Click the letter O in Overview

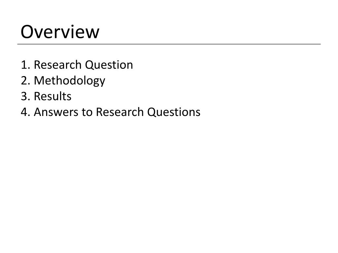27,32
